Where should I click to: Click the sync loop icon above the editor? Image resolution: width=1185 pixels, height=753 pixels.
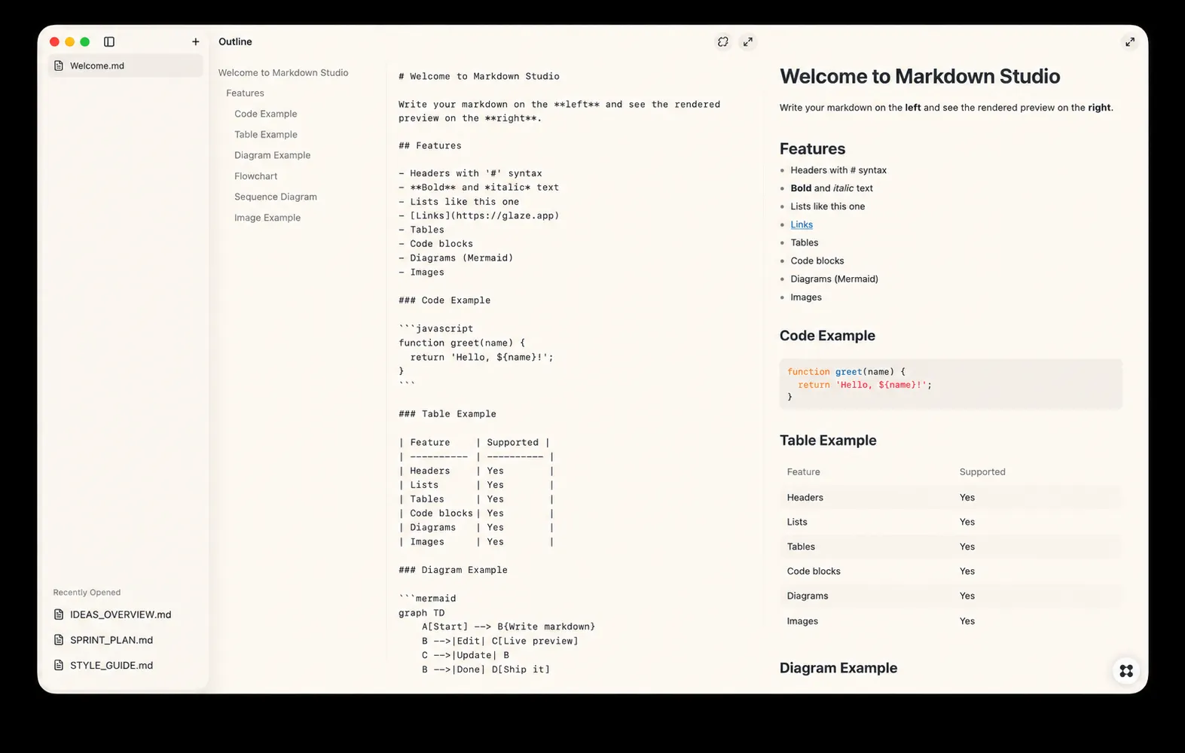(x=723, y=42)
